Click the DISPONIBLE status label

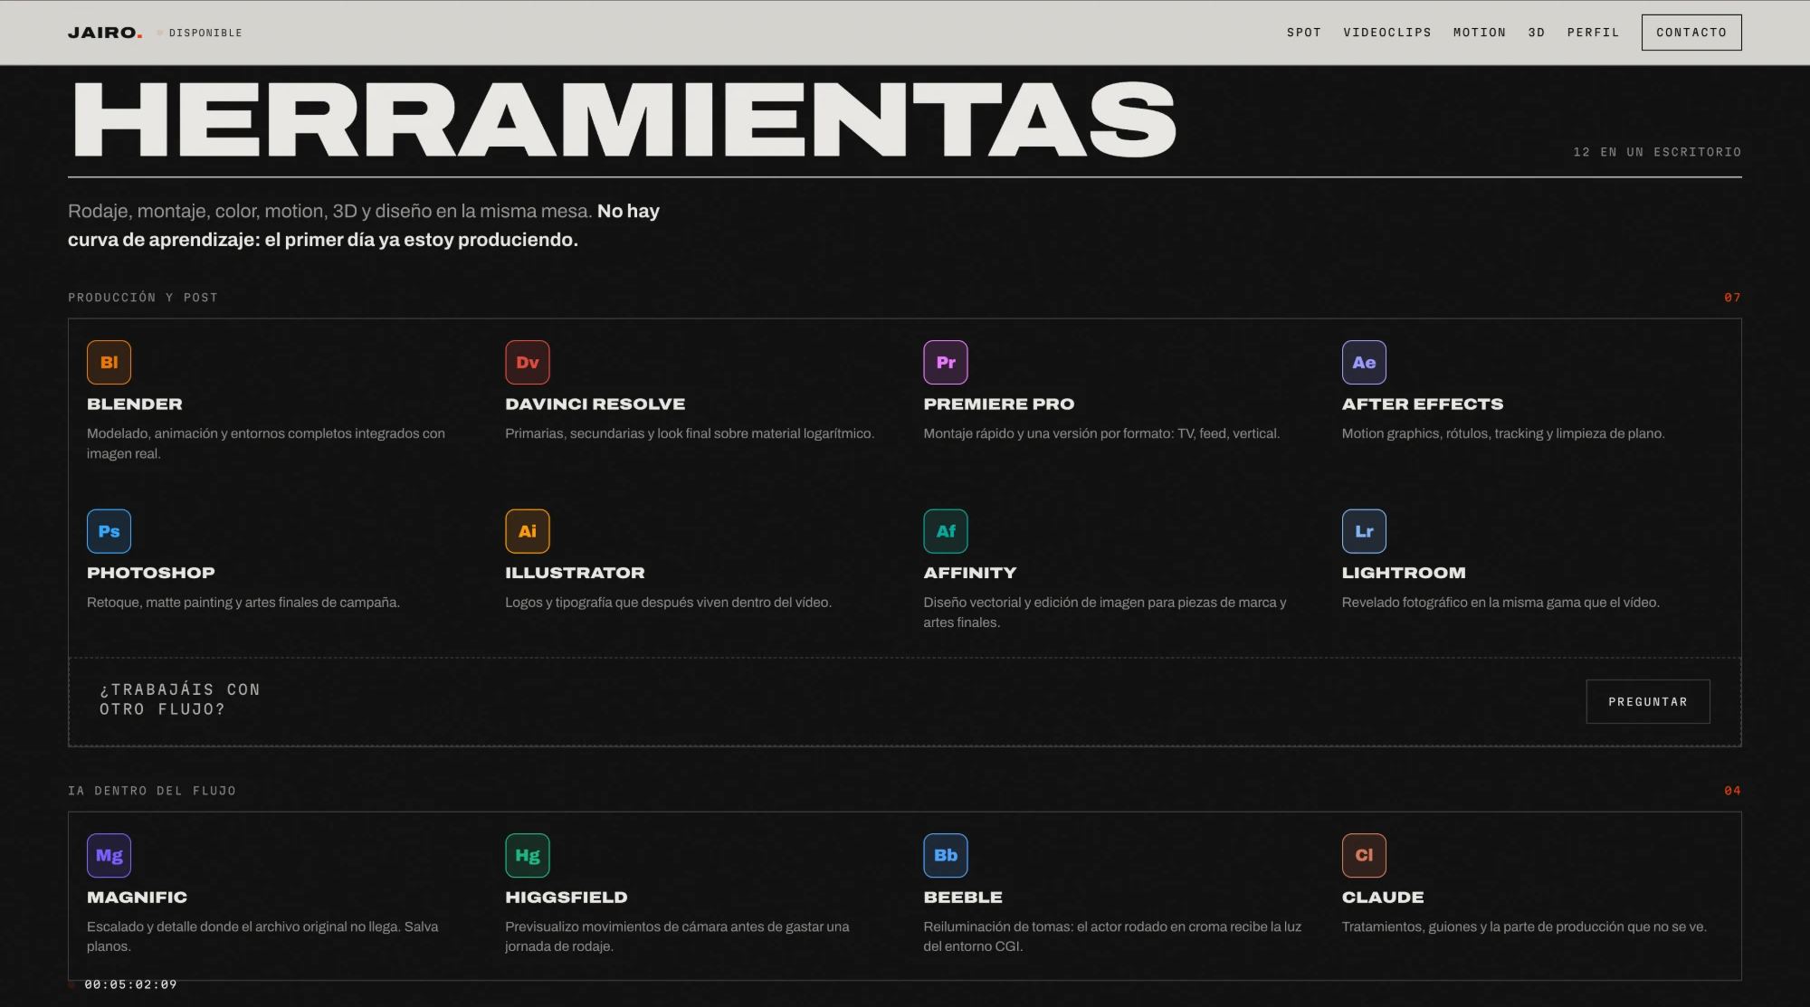pos(205,33)
